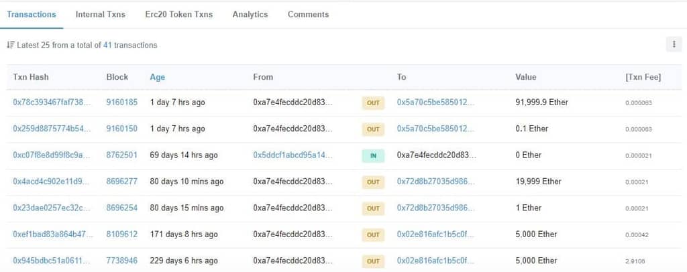687x272 pixels.
Task: Open To address in 0.1 Ether row
Action: (x=435, y=129)
